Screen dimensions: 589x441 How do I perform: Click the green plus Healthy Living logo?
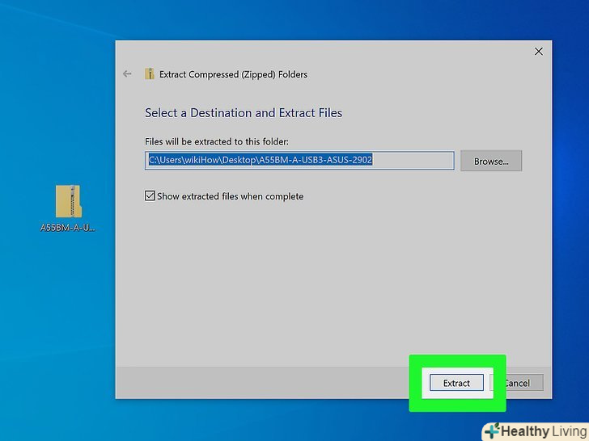[491, 430]
